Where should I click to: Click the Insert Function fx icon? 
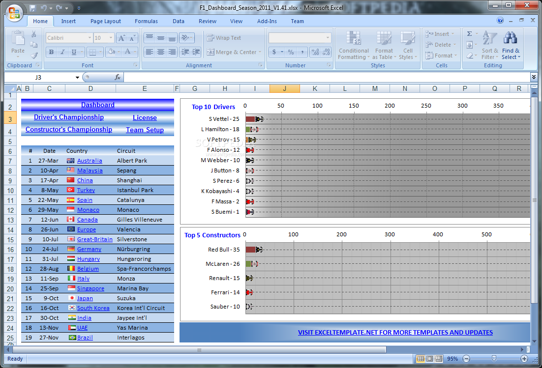(x=118, y=77)
